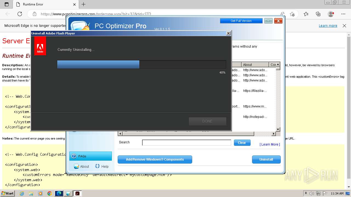The width and height of the screenshot is (351, 197).
Task: Switch to PC Optimizer Pro taskbar button
Action: pos(68,193)
